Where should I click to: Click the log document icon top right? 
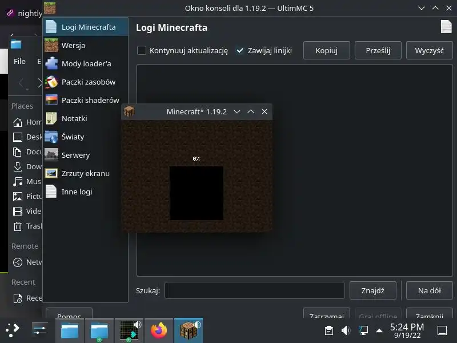click(446, 27)
